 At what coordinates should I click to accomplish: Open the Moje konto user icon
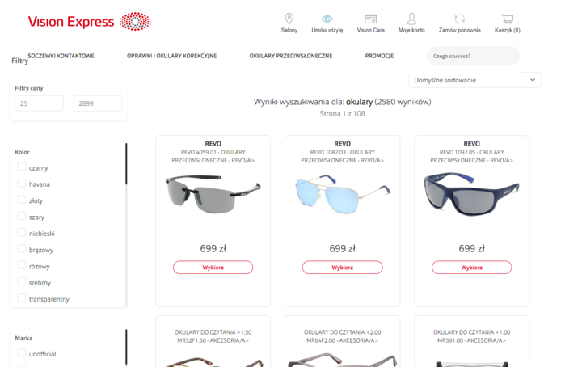[411, 19]
